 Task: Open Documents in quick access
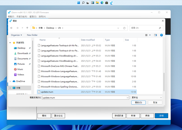(23, 59)
